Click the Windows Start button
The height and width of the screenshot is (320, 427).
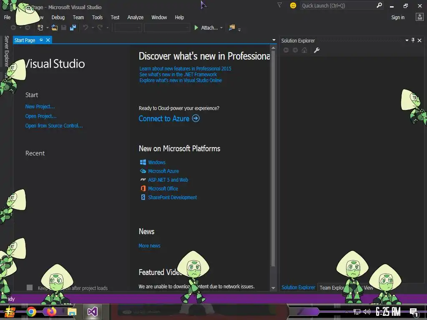(x=10, y=312)
